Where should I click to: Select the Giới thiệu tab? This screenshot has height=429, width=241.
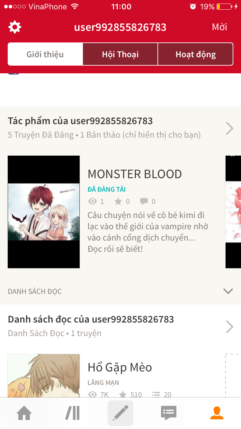point(45,54)
